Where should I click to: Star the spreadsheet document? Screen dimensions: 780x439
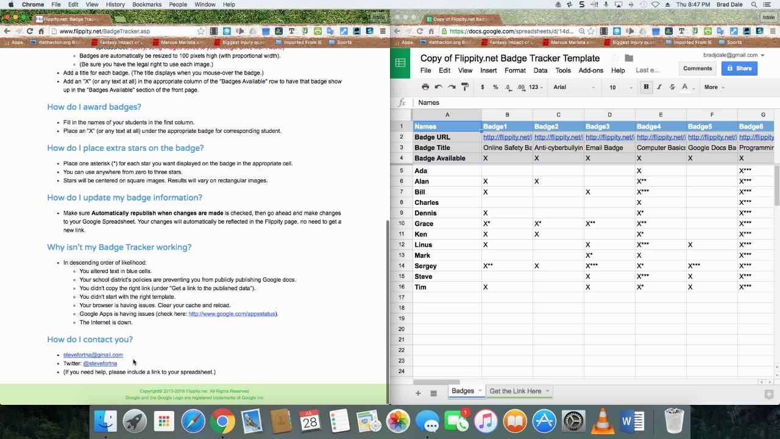pos(614,58)
